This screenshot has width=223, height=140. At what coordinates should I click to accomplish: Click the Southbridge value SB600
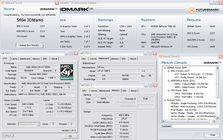125,79
